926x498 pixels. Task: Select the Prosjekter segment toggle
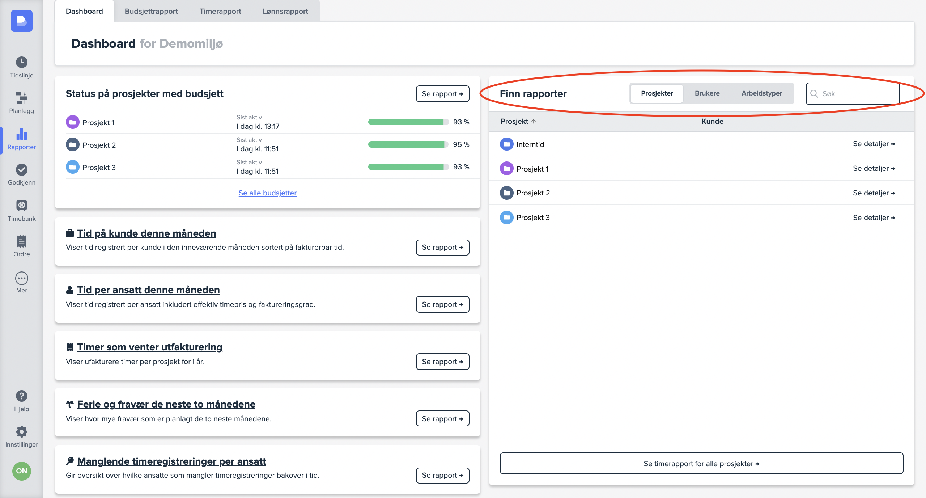pyautogui.click(x=657, y=93)
